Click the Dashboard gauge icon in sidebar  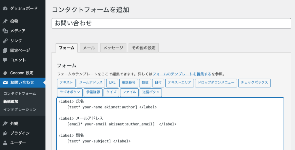pos(5,8)
